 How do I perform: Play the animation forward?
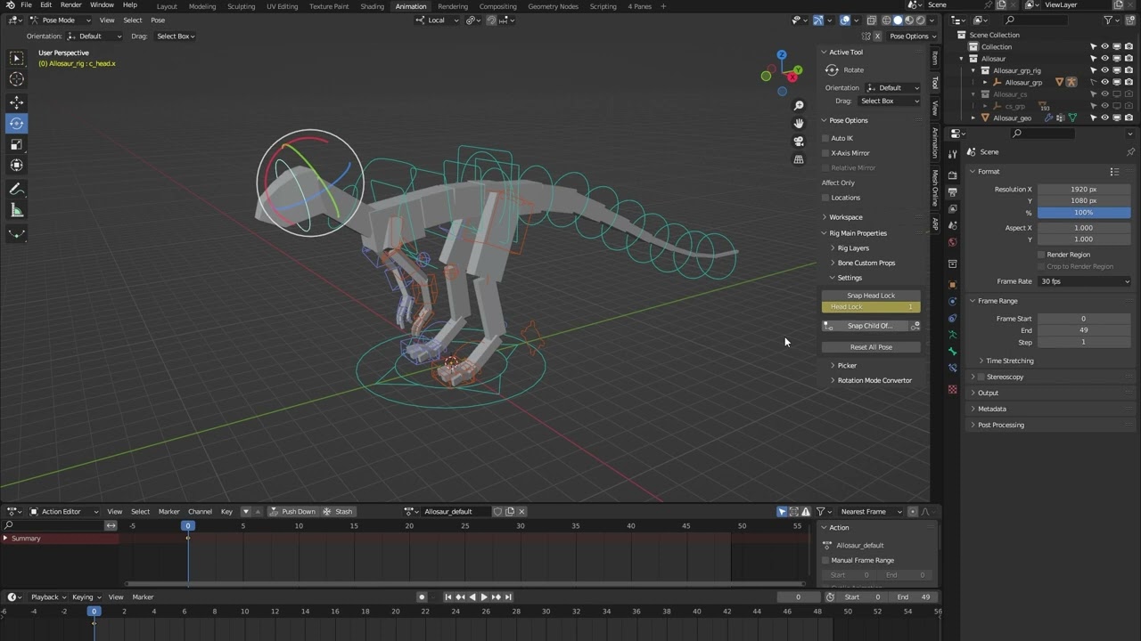(484, 596)
